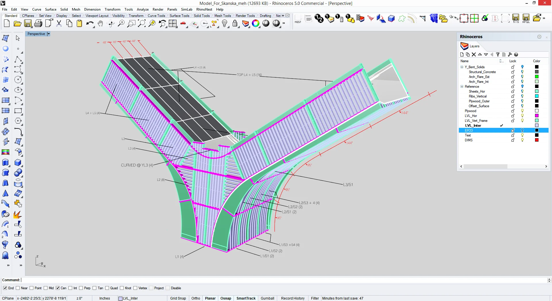The width and height of the screenshot is (552, 301).
Task: Click the SVG export icon
Action: click(x=516, y=19)
